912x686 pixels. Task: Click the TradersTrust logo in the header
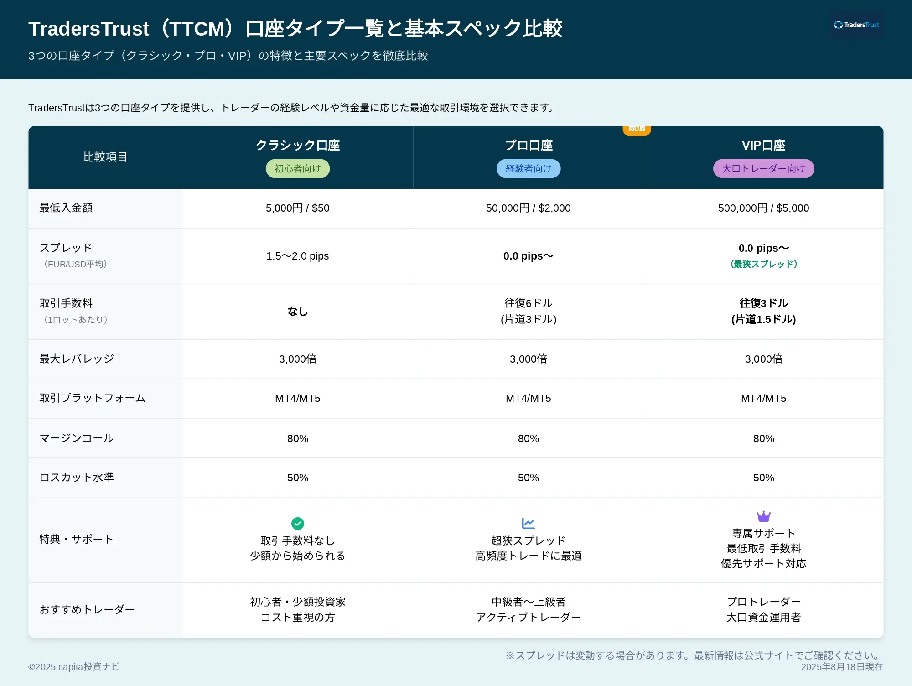[x=856, y=25]
